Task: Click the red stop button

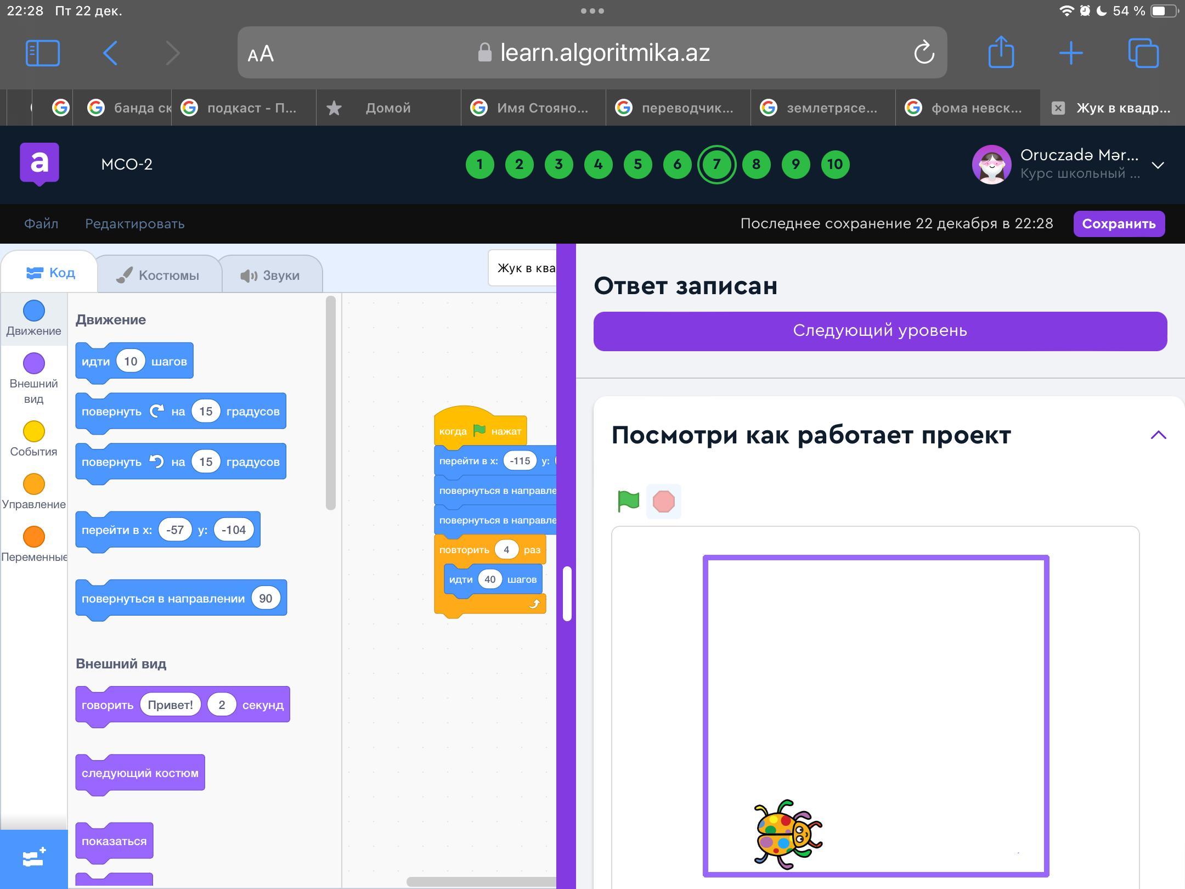Action: tap(663, 501)
